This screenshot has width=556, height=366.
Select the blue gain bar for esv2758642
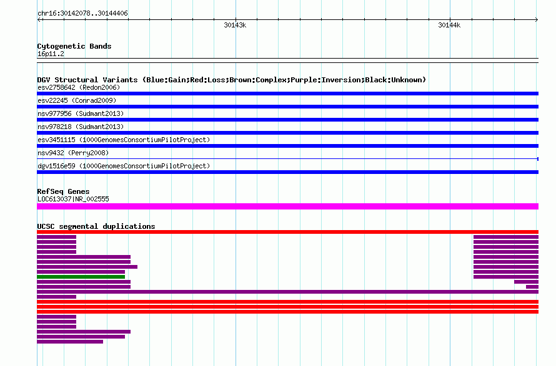click(287, 94)
